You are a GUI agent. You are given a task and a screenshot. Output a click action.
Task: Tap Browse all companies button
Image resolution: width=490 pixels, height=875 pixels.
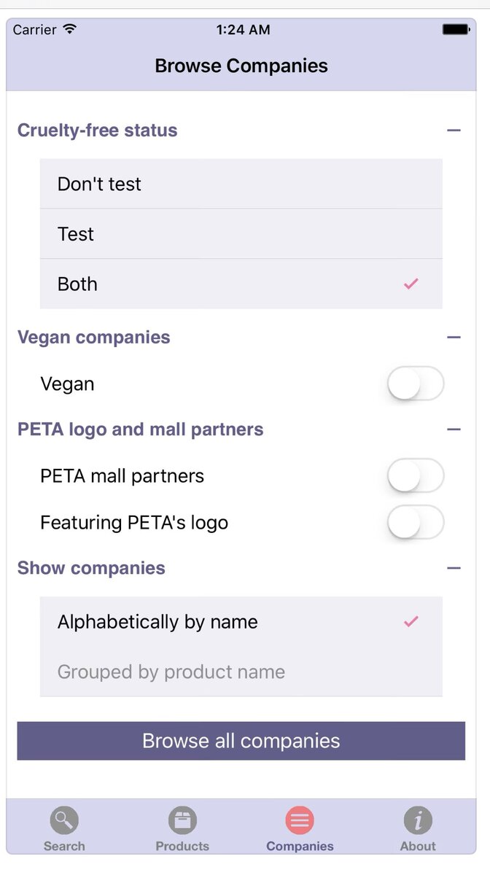(x=241, y=741)
